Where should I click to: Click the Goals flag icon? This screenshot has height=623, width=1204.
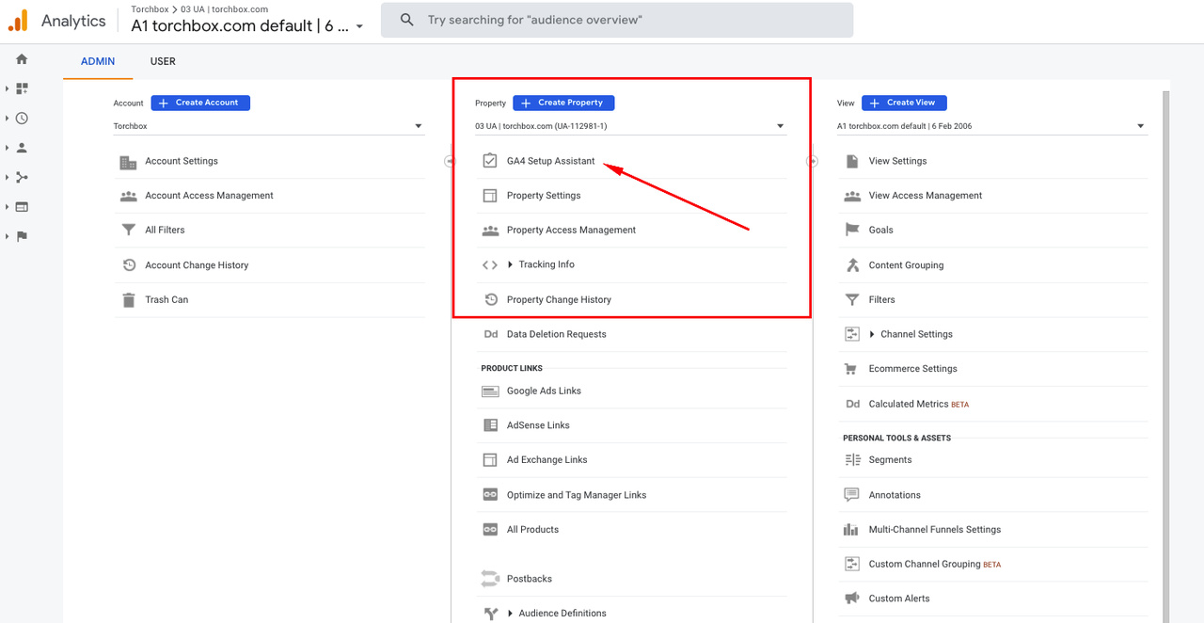click(x=852, y=231)
